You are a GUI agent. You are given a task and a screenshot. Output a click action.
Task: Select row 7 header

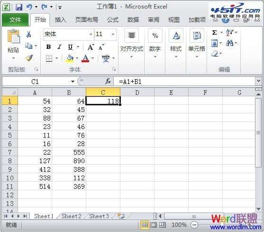tap(10, 152)
